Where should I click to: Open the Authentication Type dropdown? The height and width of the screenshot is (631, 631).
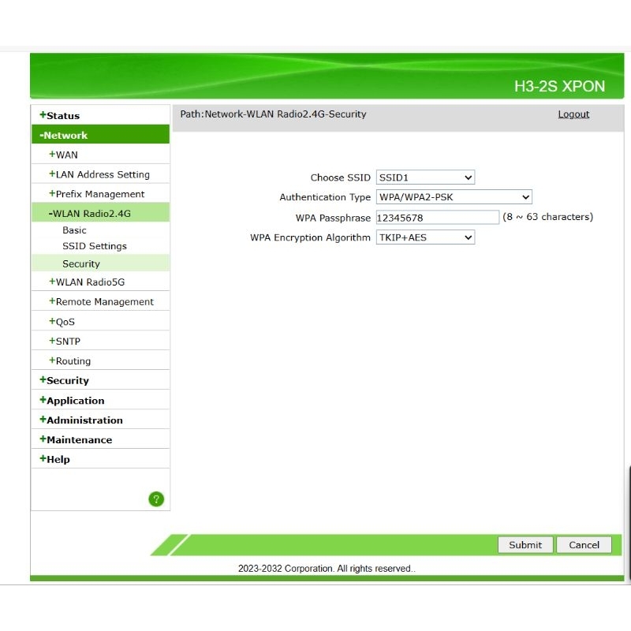pyautogui.click(x=454, y=197)
